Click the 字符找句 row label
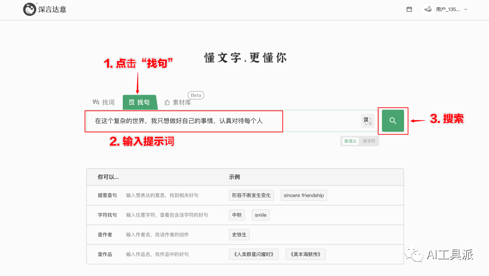Image resolution: width=489 pixels, height=276 pixels. point(107,215)
